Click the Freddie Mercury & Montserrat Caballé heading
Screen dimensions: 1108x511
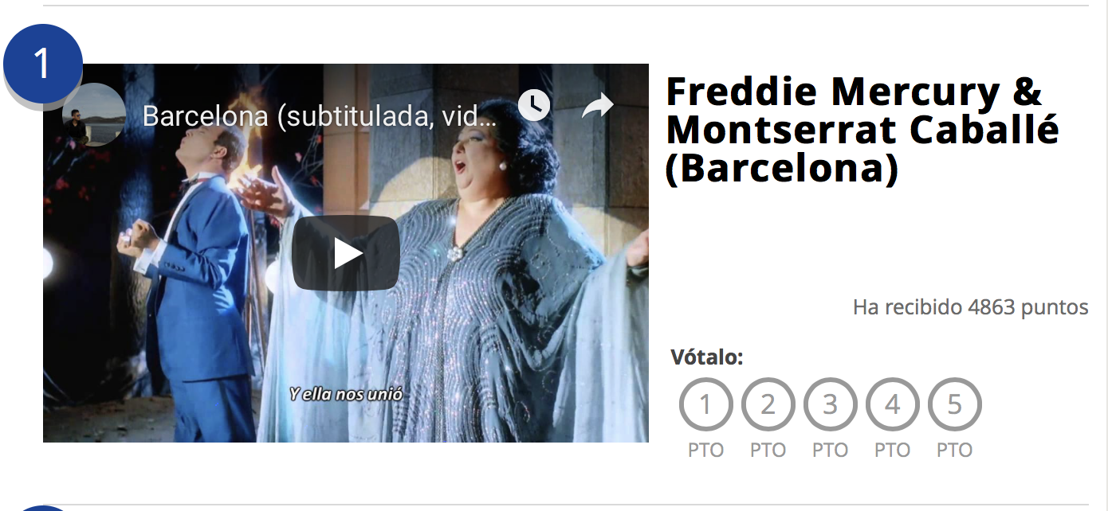(x=862, y=130)
